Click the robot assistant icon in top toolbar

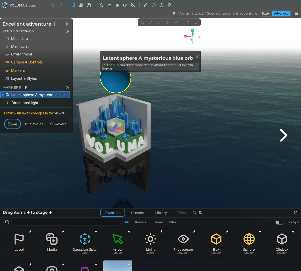click(x=169, y=5)
